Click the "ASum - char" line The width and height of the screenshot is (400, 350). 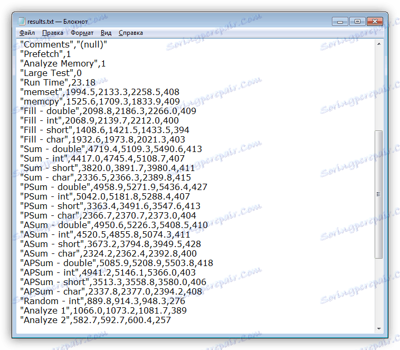pos(108,254)
